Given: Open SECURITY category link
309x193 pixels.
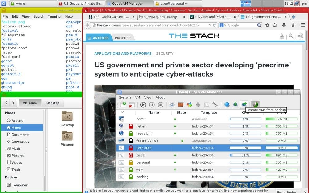Looking at the screenshot, I should 165,53.
